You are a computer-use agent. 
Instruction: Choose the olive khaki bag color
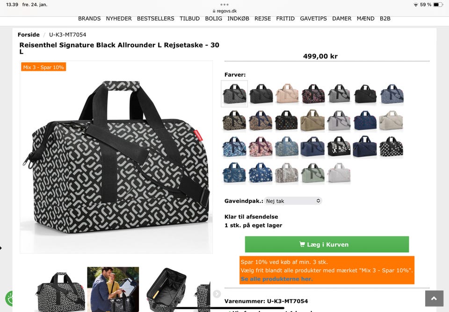[312, 120]
